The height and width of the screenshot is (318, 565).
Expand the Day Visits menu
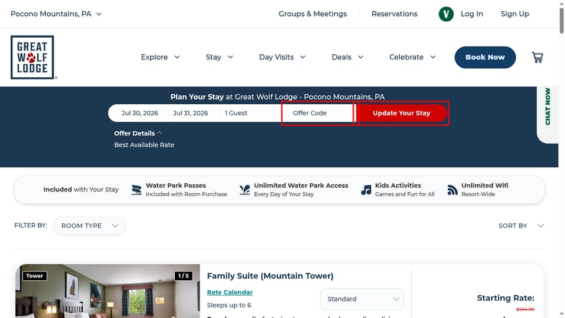coord(282,57)
